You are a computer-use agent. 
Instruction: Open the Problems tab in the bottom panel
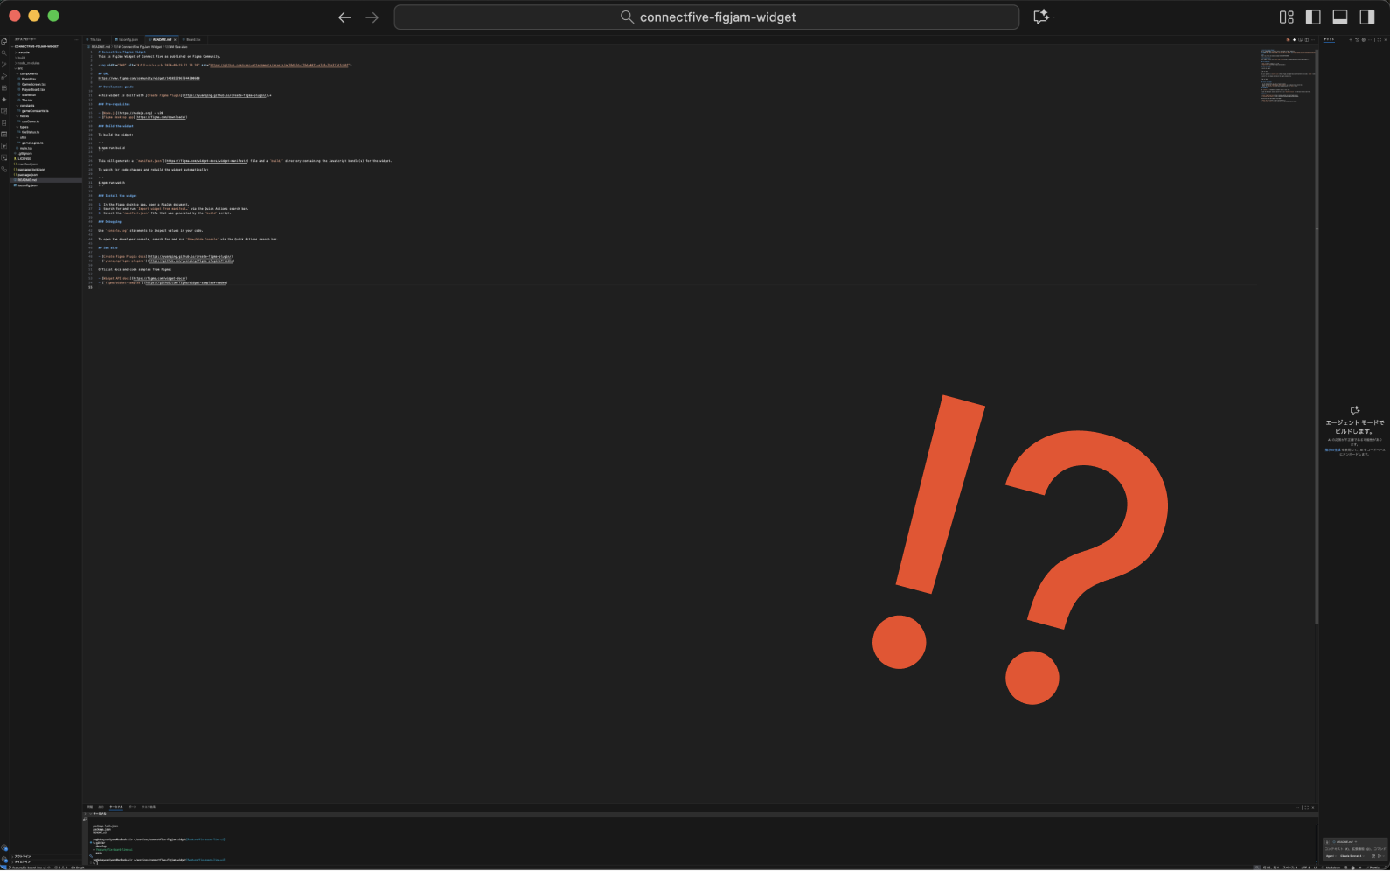click(x=90, y=807)
